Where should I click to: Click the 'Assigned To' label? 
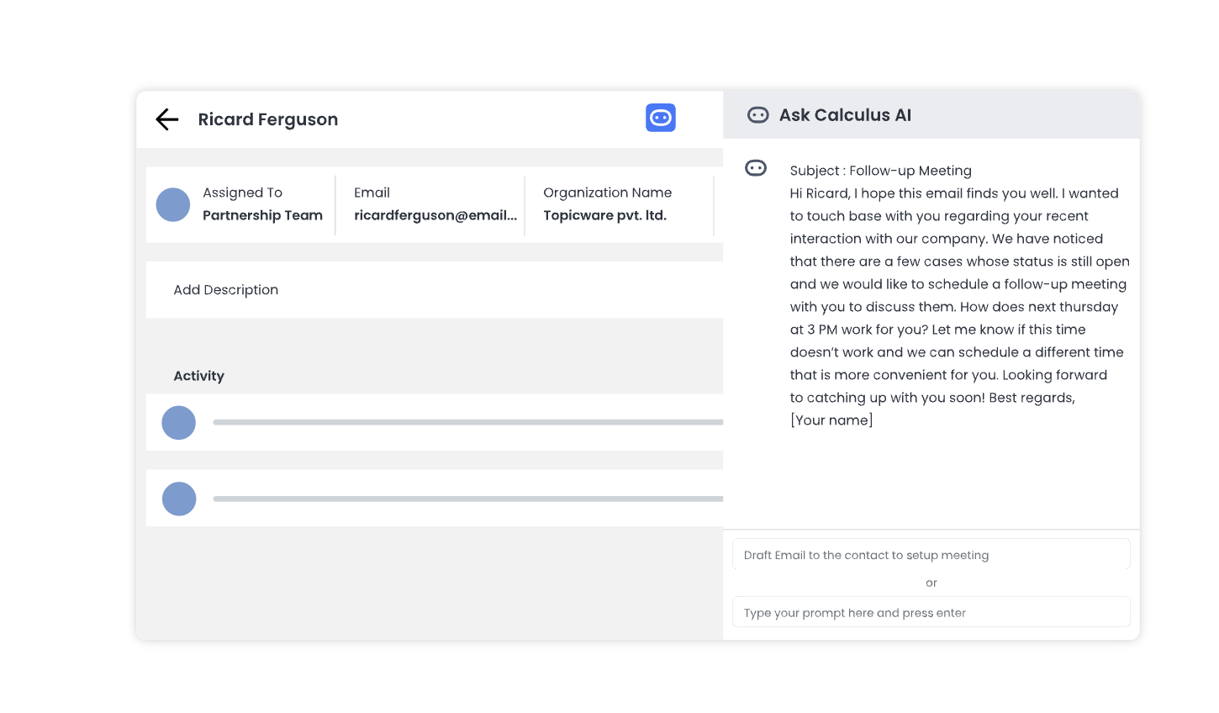point(243,193)
